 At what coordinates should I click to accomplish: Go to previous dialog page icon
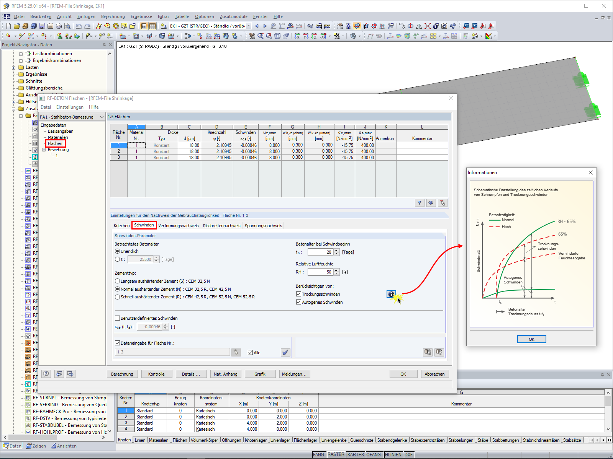[x=59, y=374]
